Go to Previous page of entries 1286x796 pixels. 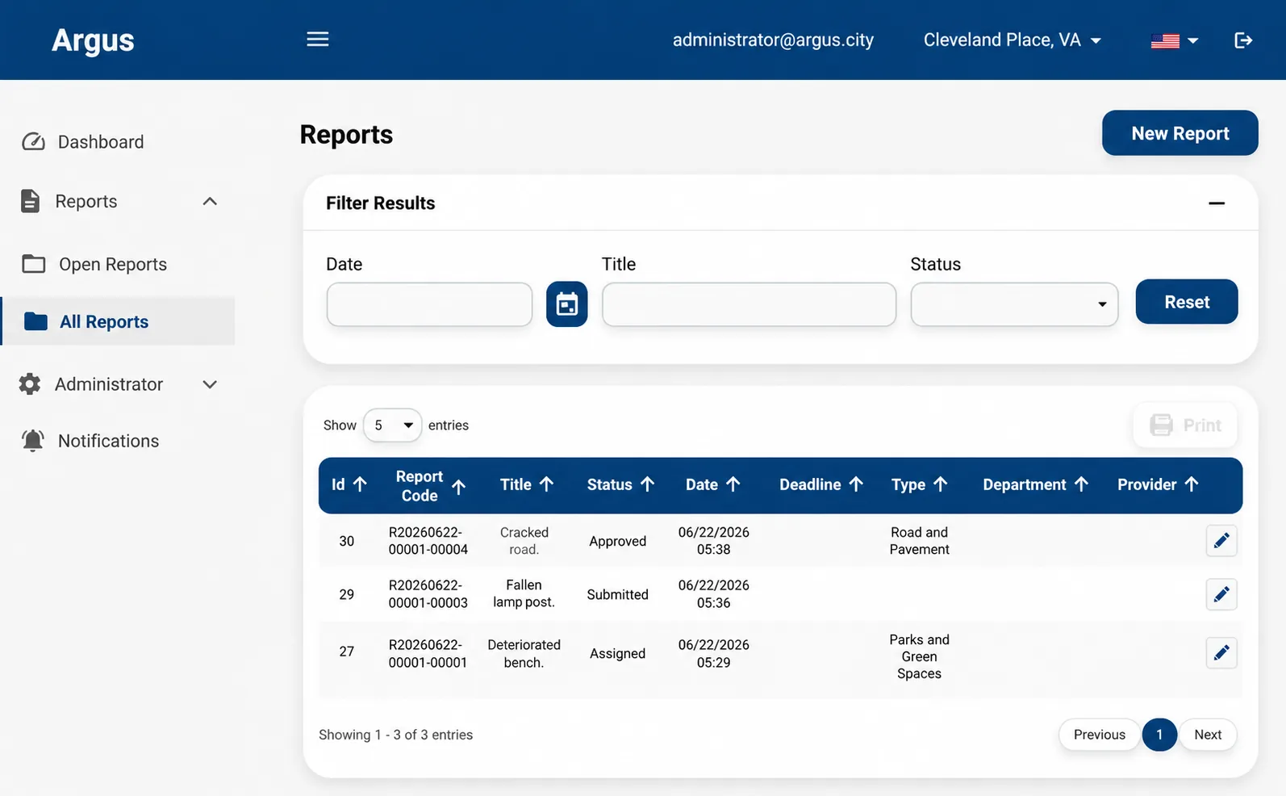click(1099, 735)
